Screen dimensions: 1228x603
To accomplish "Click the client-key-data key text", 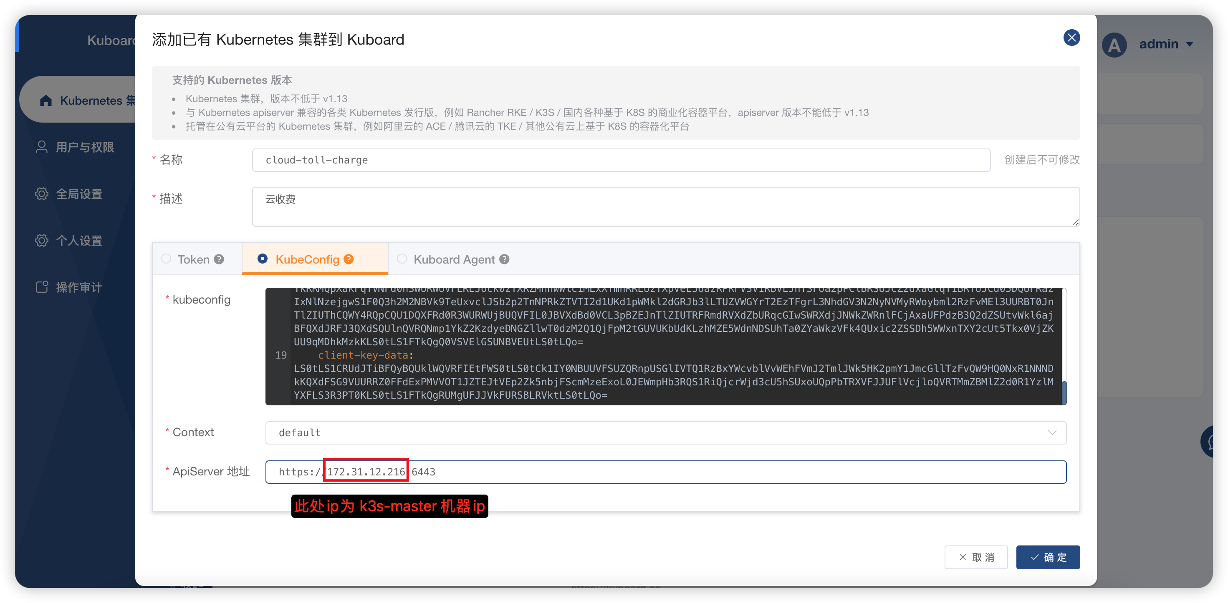I will (365, 355).
